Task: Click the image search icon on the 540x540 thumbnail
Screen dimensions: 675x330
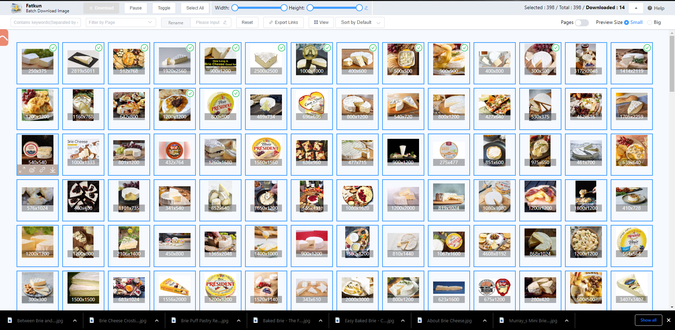Action: coord(32,170)
